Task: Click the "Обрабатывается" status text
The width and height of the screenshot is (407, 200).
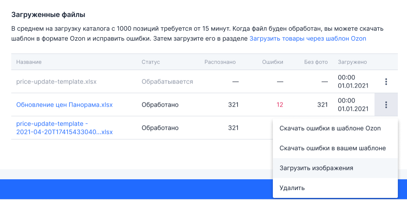Action: (x=167, y=82)
